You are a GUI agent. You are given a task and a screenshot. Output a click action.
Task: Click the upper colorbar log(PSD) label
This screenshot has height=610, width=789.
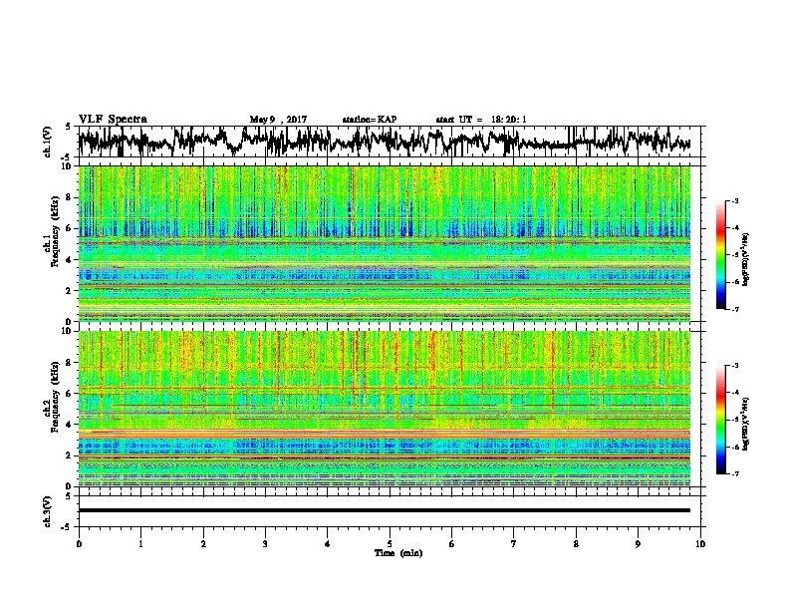click(x=746, y=258)
